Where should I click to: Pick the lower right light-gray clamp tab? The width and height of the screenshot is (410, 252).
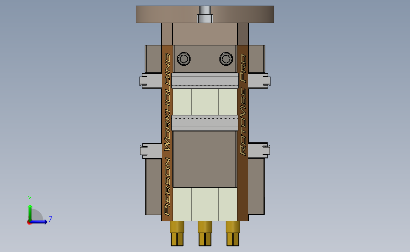(x=259, y=150)
